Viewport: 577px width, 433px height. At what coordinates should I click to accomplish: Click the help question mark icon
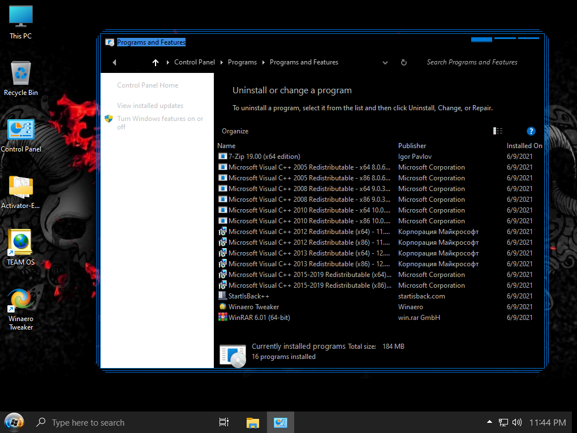tap(531, 131)
